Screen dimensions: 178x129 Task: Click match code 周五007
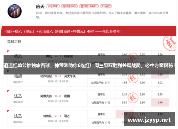(18, 82)
